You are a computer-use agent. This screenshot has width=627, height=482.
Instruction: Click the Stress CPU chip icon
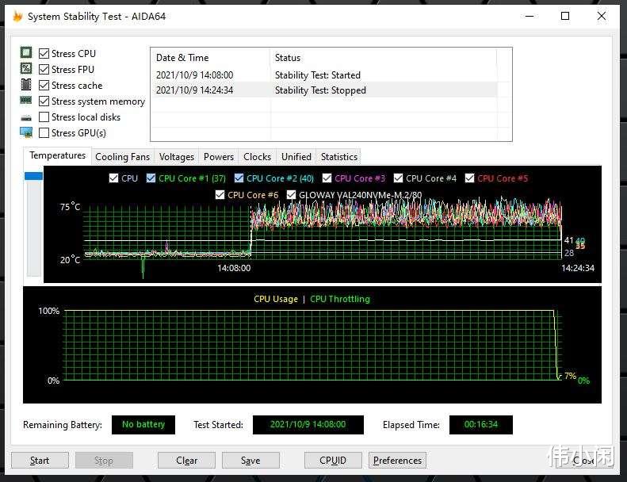26,52
